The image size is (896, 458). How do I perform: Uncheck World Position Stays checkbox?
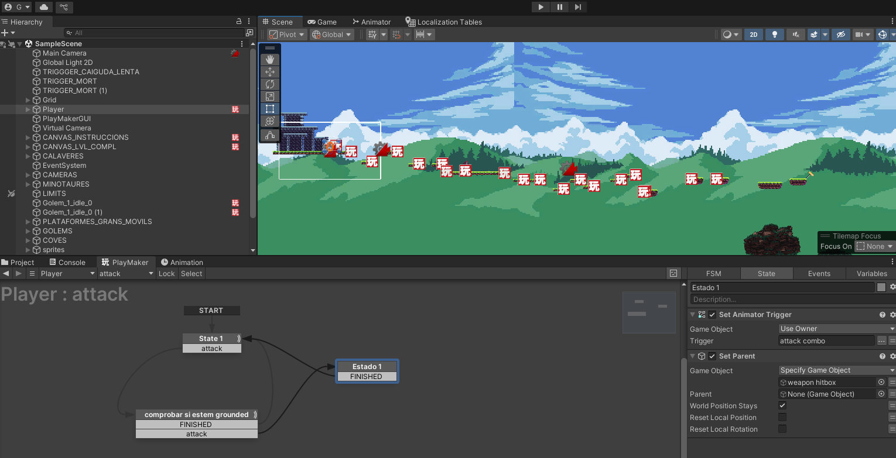pos(782,405)
